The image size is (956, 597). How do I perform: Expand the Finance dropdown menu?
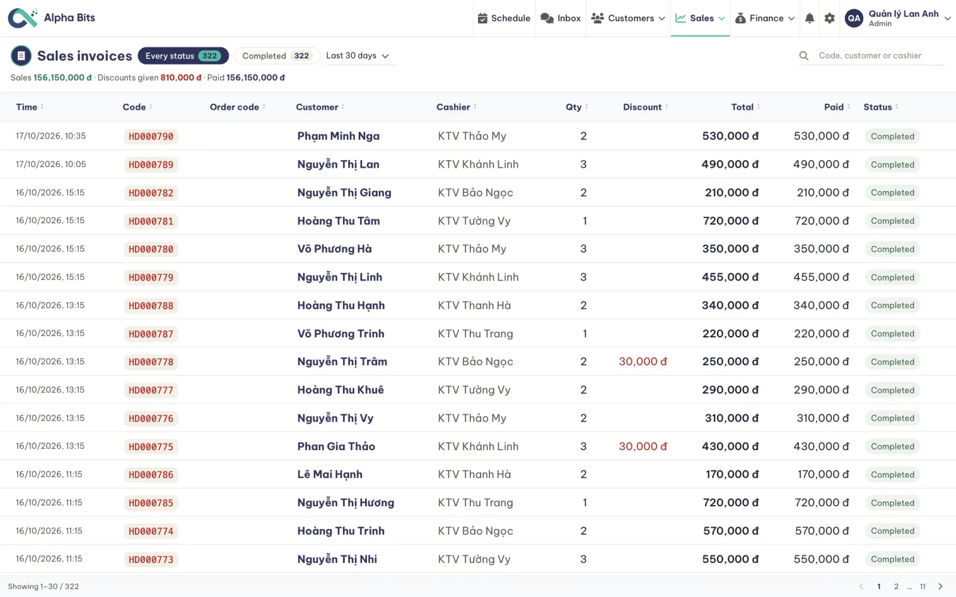(765, 18)
